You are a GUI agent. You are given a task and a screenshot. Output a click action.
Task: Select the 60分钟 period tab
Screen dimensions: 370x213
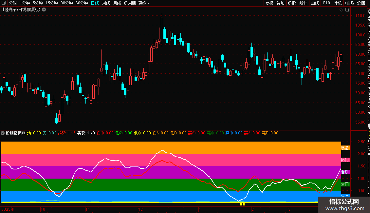(82, 3)
